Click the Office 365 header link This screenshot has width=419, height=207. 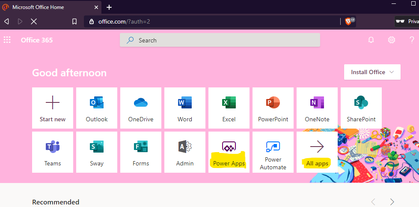pos(37,40)
